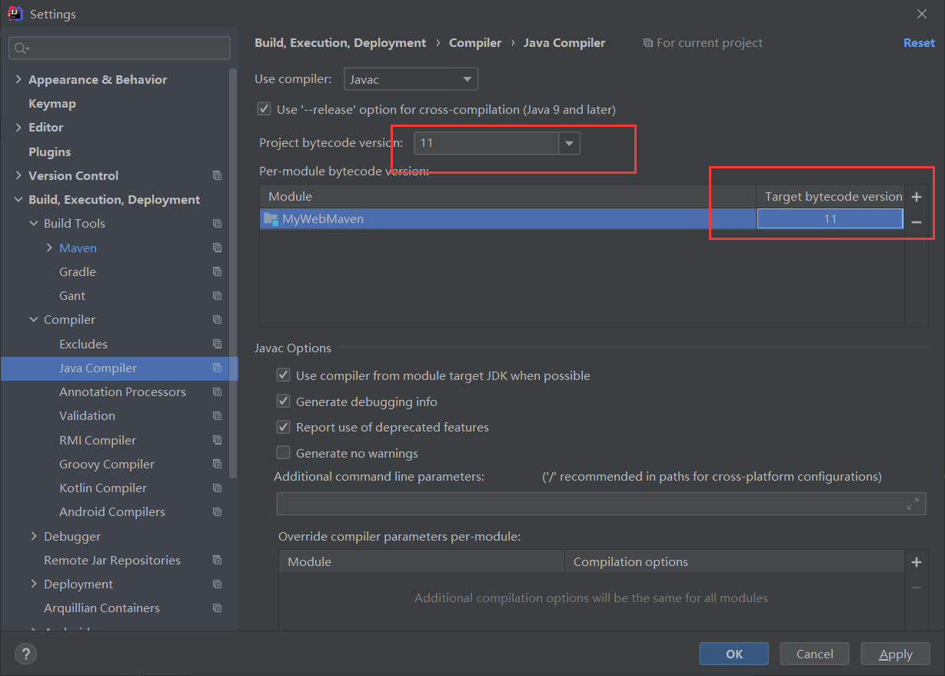This screenshot has width=945, height=676.
Task: Expand Appearance & Behavior section
Action: [18, 79]
